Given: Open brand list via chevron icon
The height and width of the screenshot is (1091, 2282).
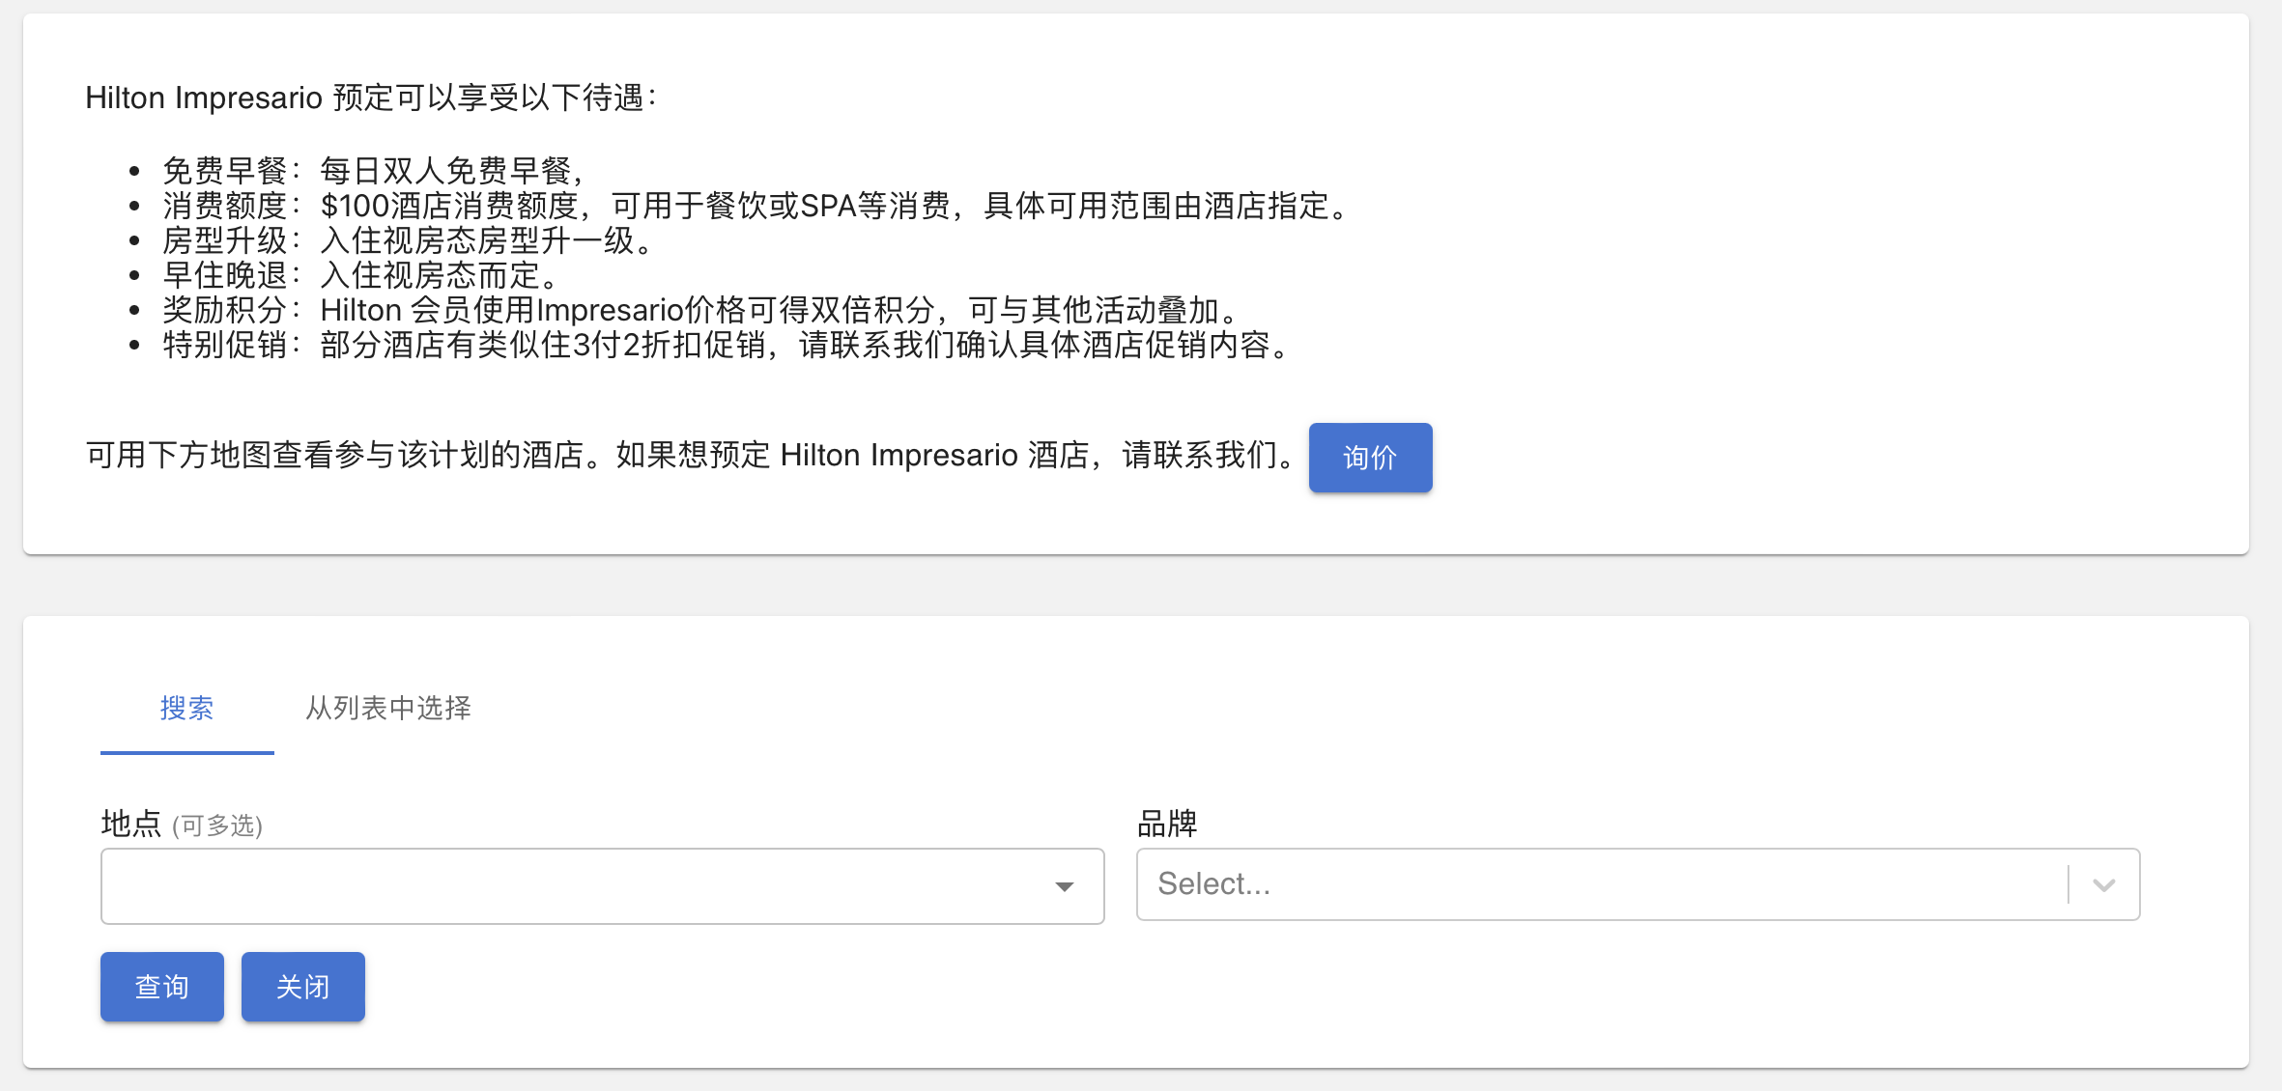Looking at the screenshot, I should click(2103, 884).
